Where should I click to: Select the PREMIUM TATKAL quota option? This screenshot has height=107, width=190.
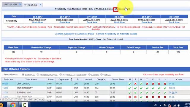click(x=38, y=75)
